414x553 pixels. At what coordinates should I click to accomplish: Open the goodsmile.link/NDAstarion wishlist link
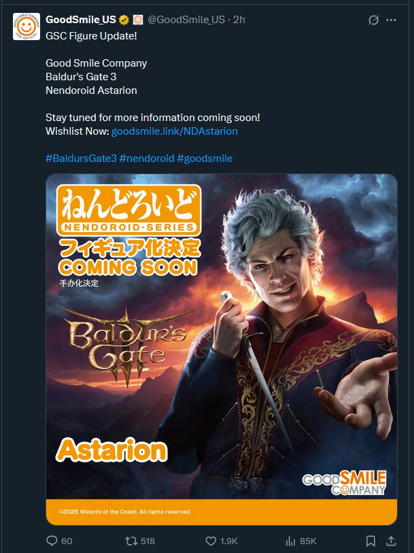click(x=175, y=131)
